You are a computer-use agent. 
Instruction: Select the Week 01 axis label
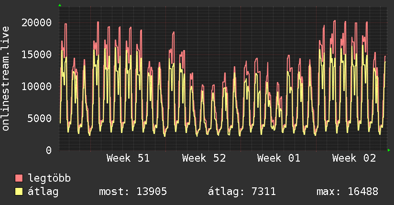279,158
